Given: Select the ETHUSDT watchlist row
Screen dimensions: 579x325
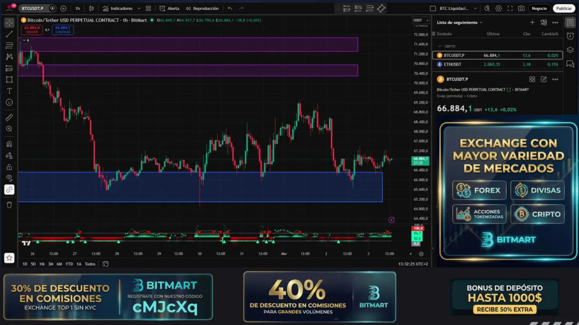Looking at the screenshot, I should coord(498,64).
